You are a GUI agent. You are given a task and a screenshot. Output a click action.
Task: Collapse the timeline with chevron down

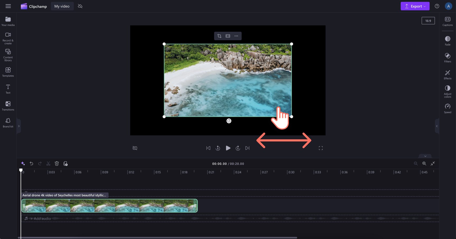coord(425,156)
